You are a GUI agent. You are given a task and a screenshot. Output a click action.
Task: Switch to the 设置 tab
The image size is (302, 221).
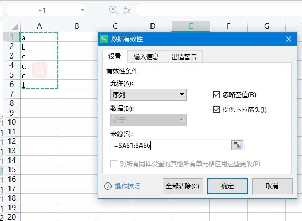(115, 56)
